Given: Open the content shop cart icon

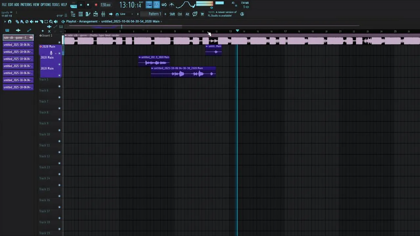Looking at the screenshot, I should (x=202, y=14).
